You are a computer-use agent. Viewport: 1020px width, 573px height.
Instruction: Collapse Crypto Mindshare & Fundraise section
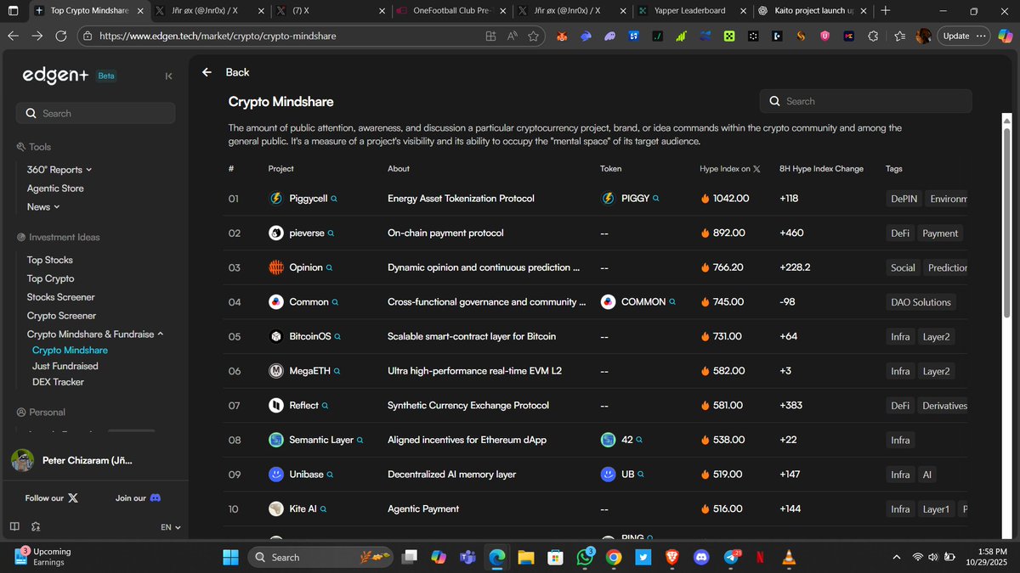tap(95, 334)
